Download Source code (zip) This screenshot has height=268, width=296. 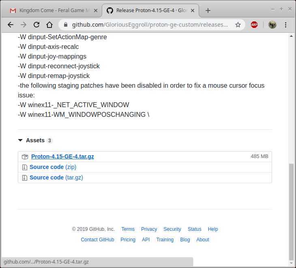click(x=53, y=167)
